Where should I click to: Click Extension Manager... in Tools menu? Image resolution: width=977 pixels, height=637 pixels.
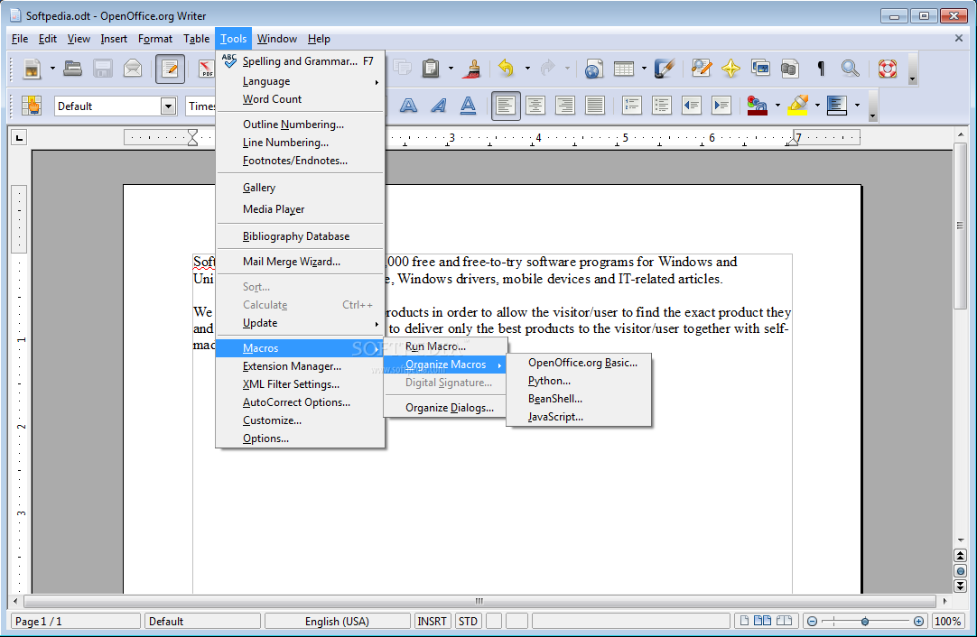pyautogui.click(x=301, y=366)
